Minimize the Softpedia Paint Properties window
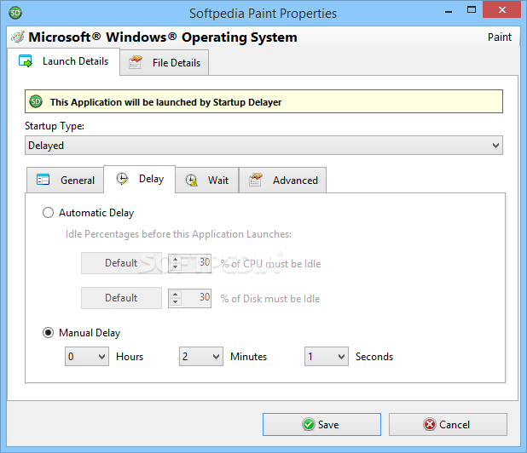 point(449,10)
